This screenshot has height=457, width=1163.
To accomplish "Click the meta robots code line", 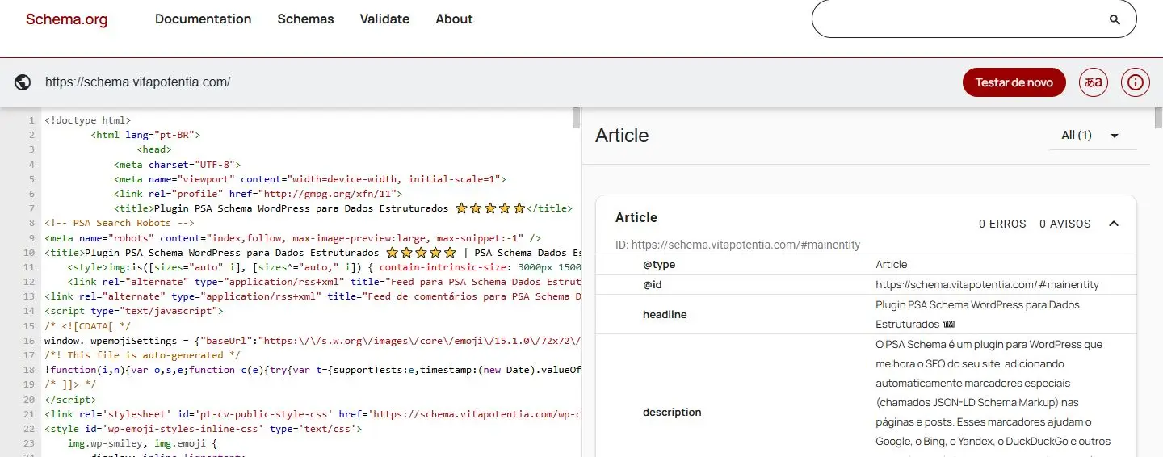I will click(x=292, y=237).
